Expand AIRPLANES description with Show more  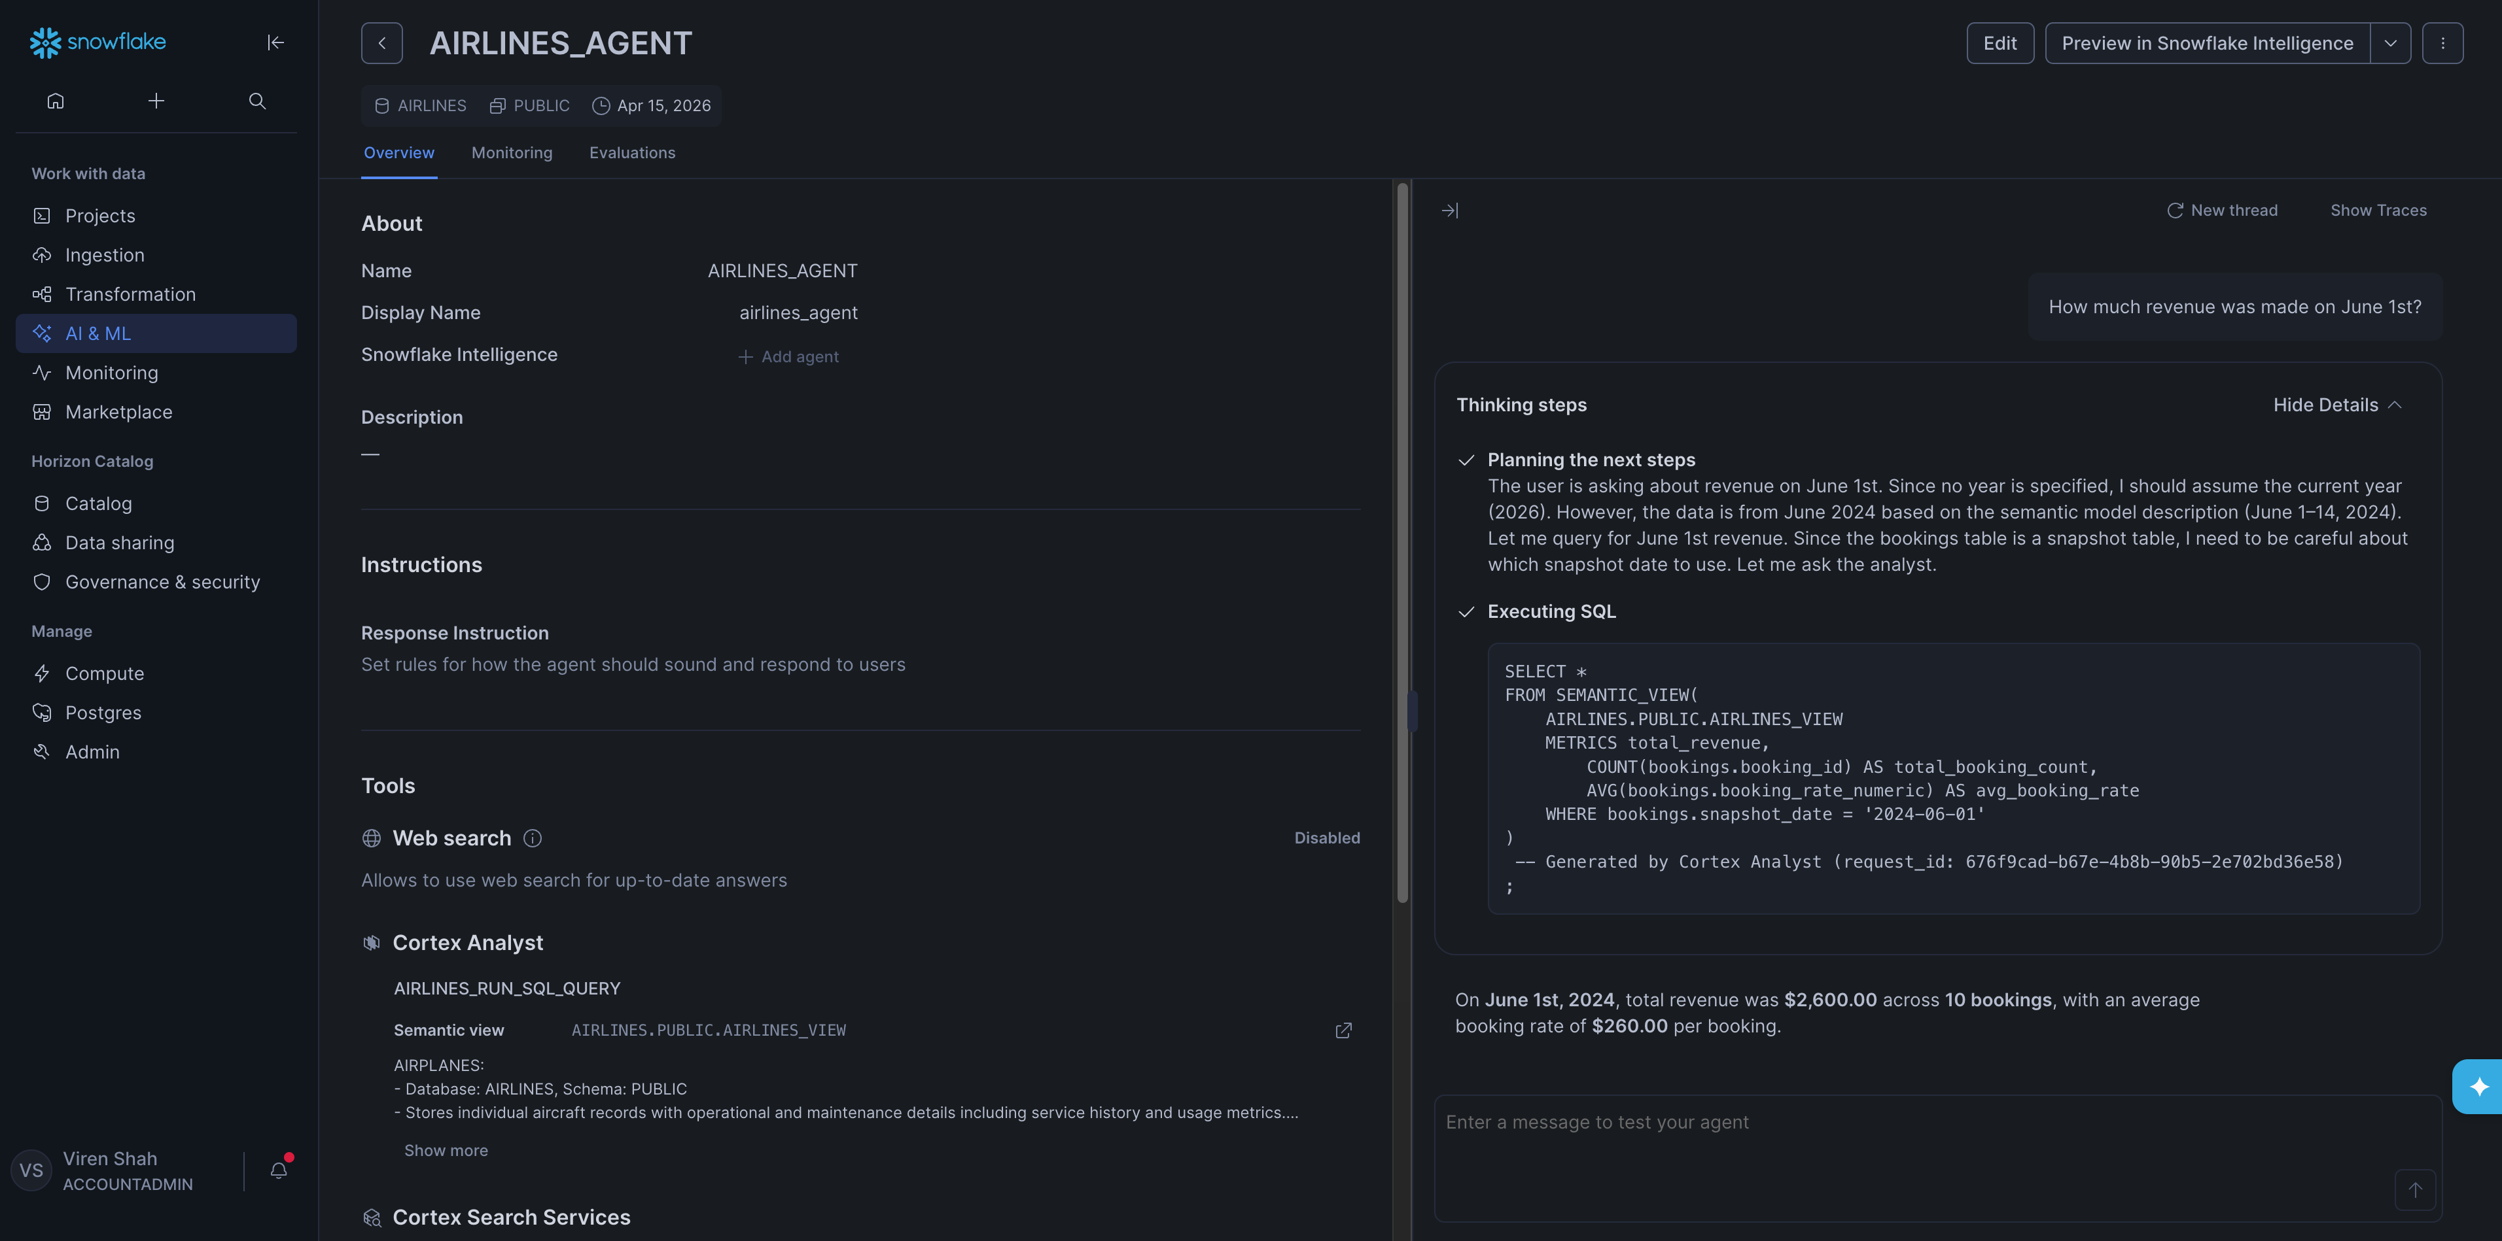click(446, 1151)
